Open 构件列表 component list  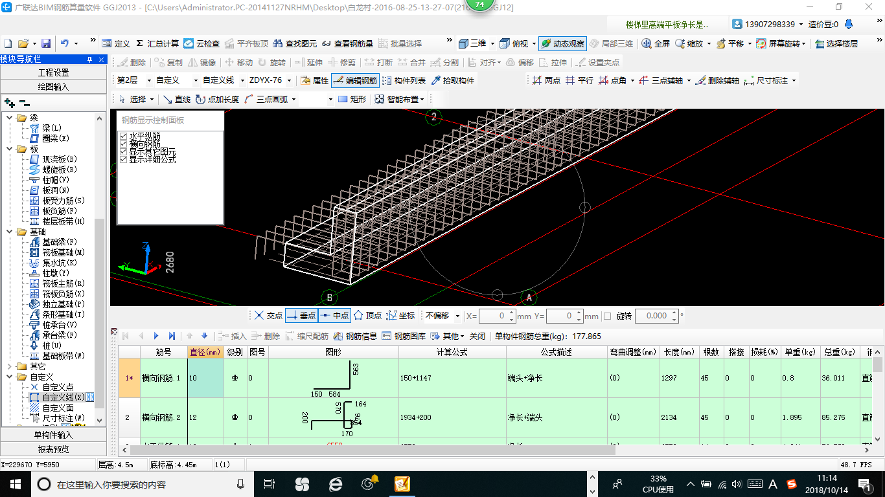tap(404, 80)
